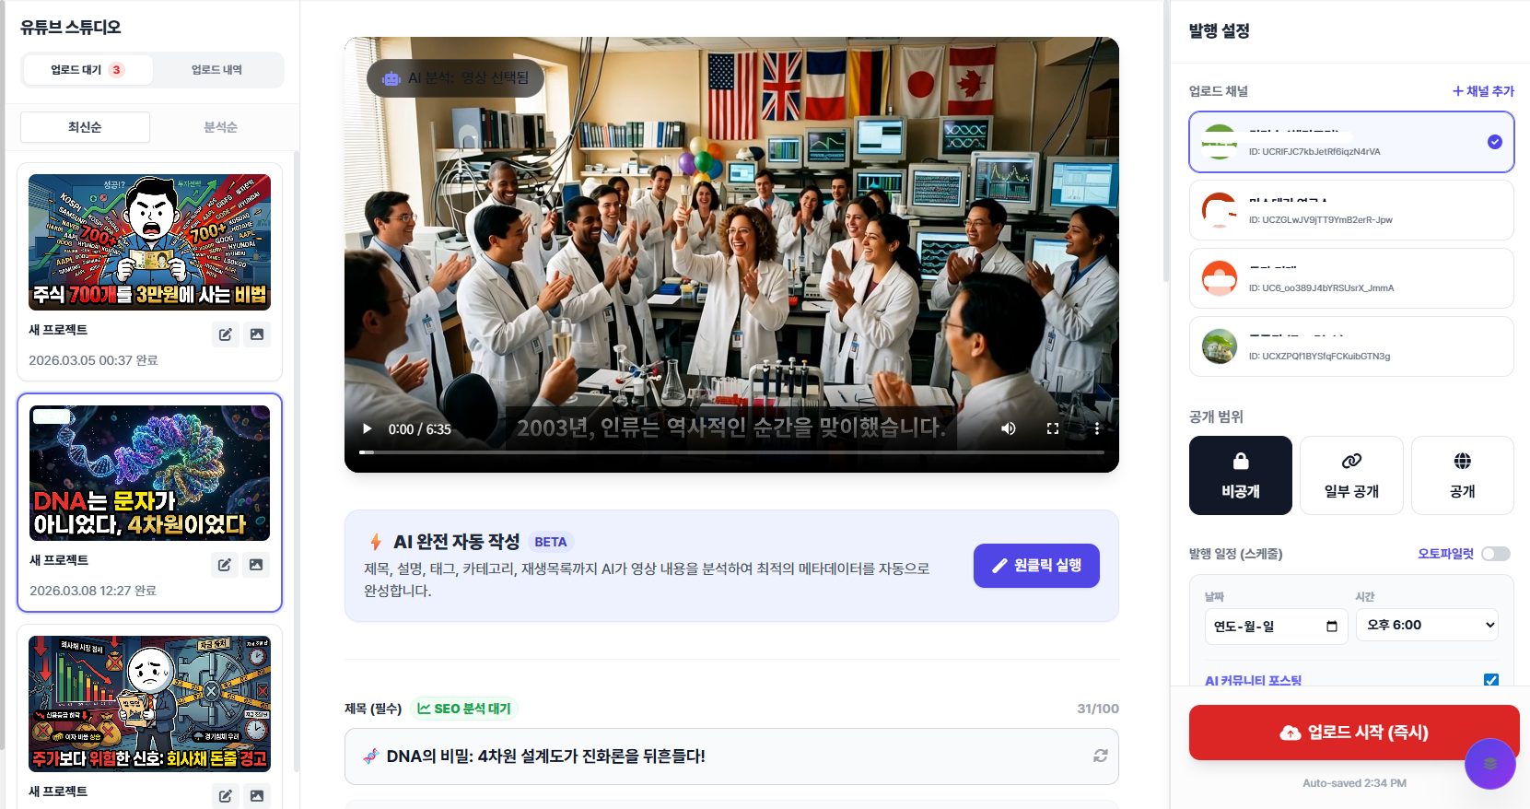
Task: Click the title input field
Action: tap(718, 756)
